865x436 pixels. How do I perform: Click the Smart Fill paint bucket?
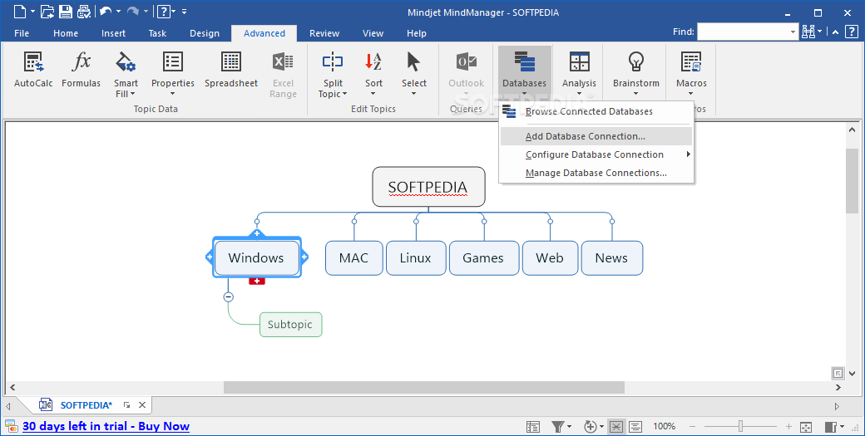pyautogui.click(x=126, y=61)
